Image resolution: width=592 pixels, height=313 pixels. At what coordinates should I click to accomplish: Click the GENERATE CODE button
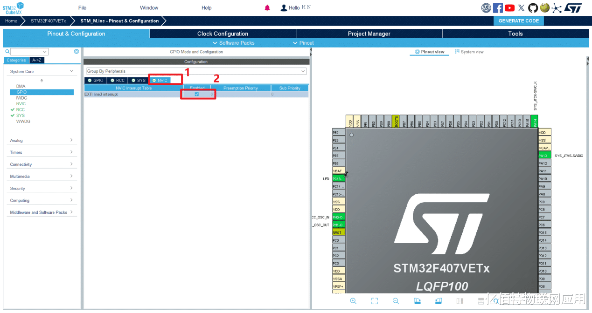click(x=519, y=21)
